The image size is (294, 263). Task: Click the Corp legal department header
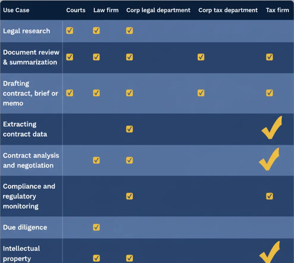click(x=158, y=10)
